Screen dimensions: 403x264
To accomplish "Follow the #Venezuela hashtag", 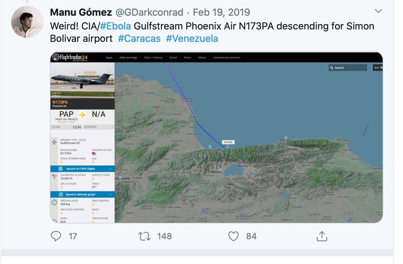I will coord(192,39).
